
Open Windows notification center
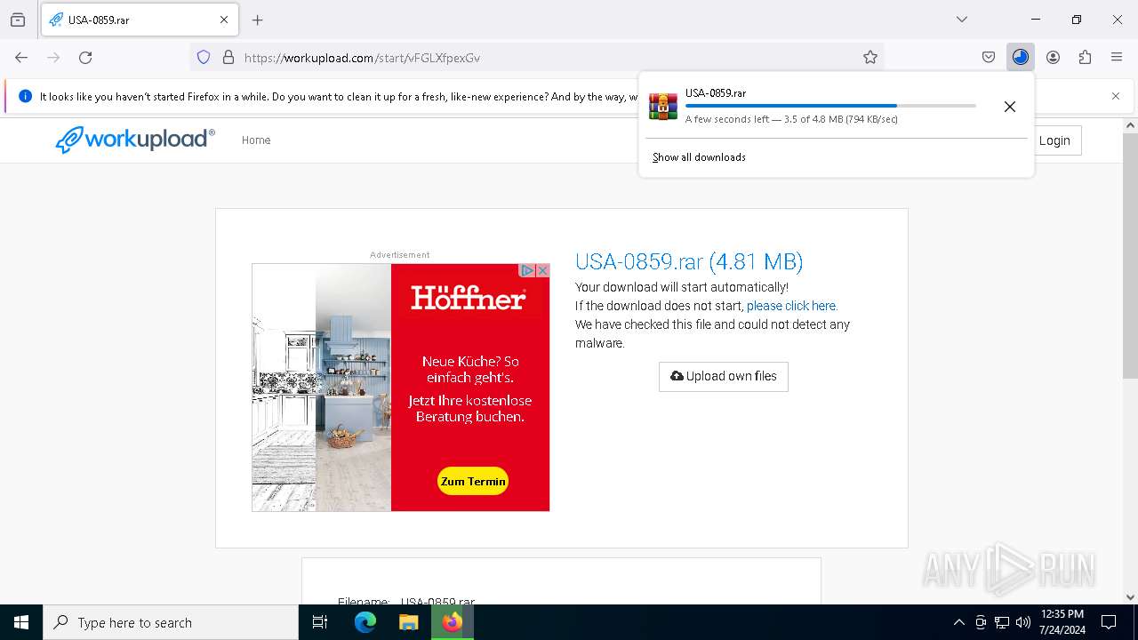pyautogui.click(x=1109, y=622)
